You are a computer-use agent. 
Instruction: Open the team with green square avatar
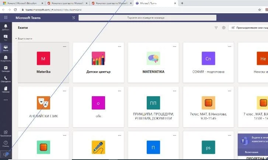click(43, 146)
